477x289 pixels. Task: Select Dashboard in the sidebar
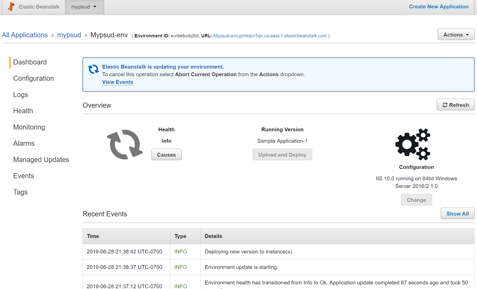30,62
